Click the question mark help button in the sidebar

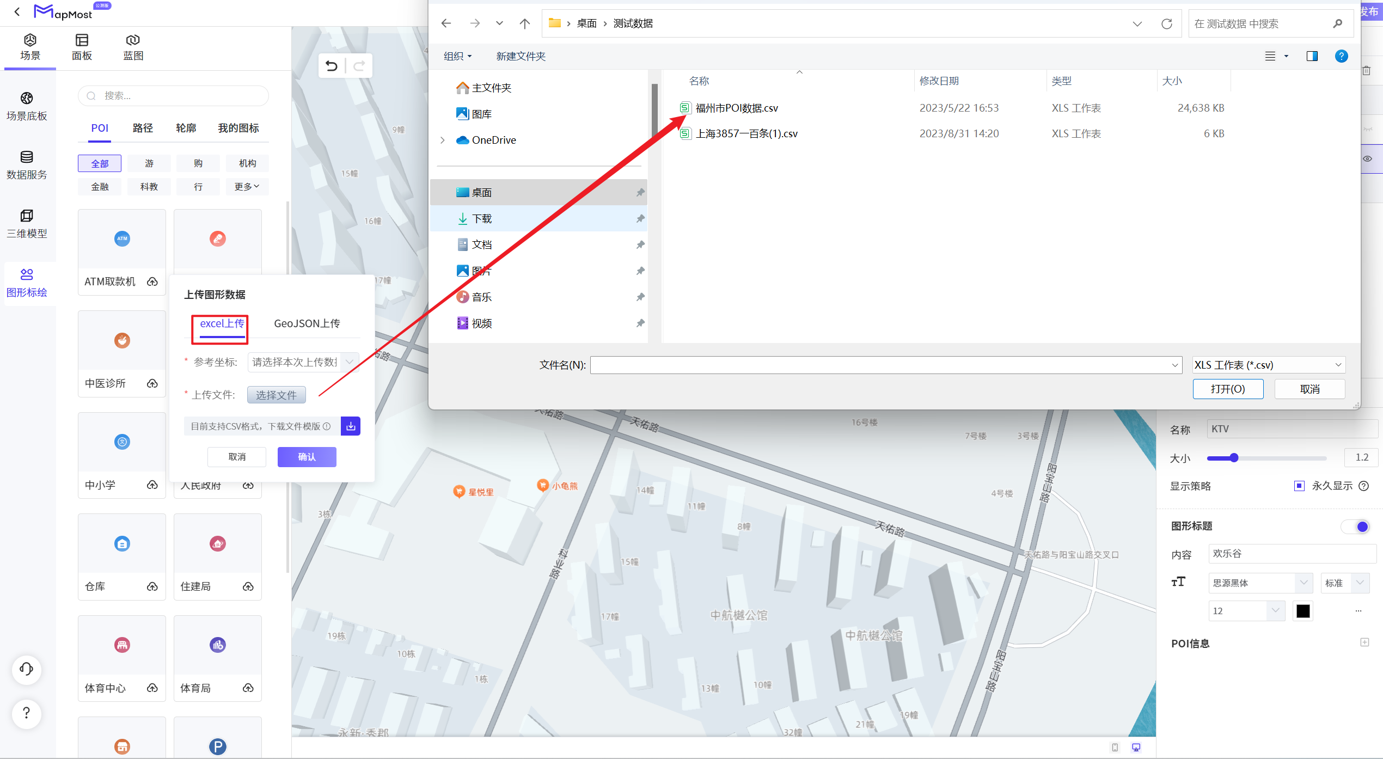(x=27, y=713)
